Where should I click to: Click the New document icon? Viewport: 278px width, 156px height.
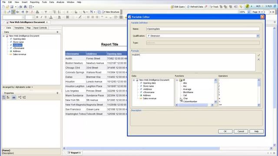coord(3,7)
